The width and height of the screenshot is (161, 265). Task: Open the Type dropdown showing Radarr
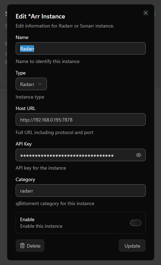click(x=31, y=84)
